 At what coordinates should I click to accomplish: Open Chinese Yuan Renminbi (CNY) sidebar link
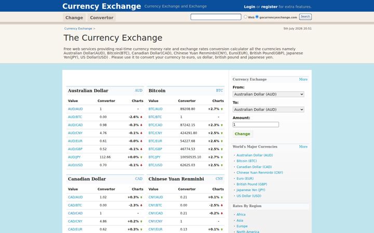click(260, 172)
